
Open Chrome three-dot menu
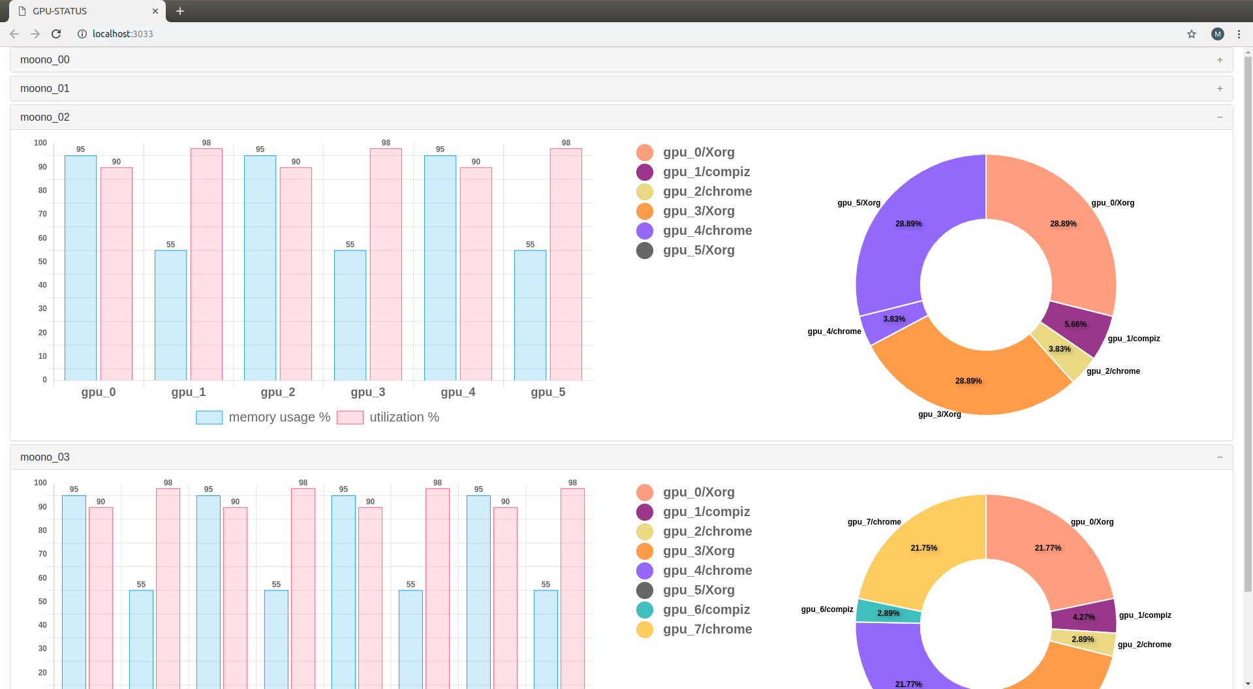(1239, 34)
